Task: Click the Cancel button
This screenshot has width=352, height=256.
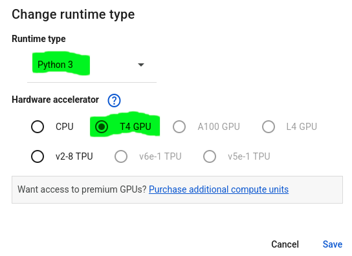Action: pos(285,244)
